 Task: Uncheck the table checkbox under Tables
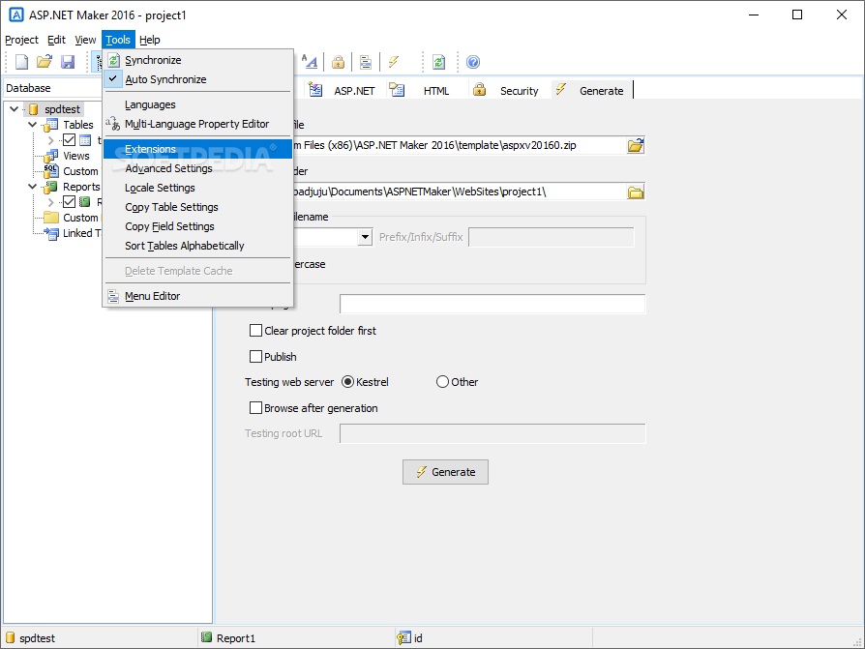[69, 140]
